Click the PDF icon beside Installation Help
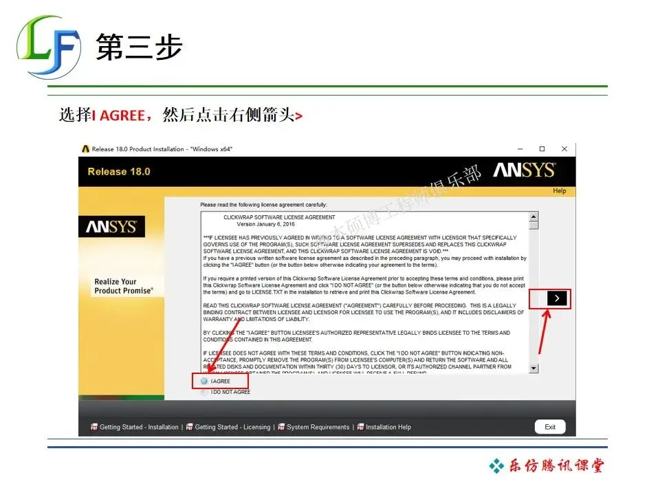The height and width of the screenshot is (495, 660). (360, 427)
